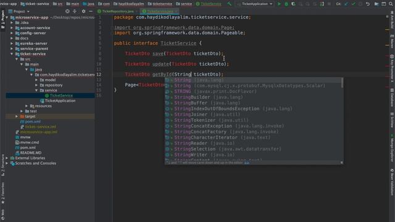Open the TicketApplication run configuration dropdown

[x=255, y=4]
